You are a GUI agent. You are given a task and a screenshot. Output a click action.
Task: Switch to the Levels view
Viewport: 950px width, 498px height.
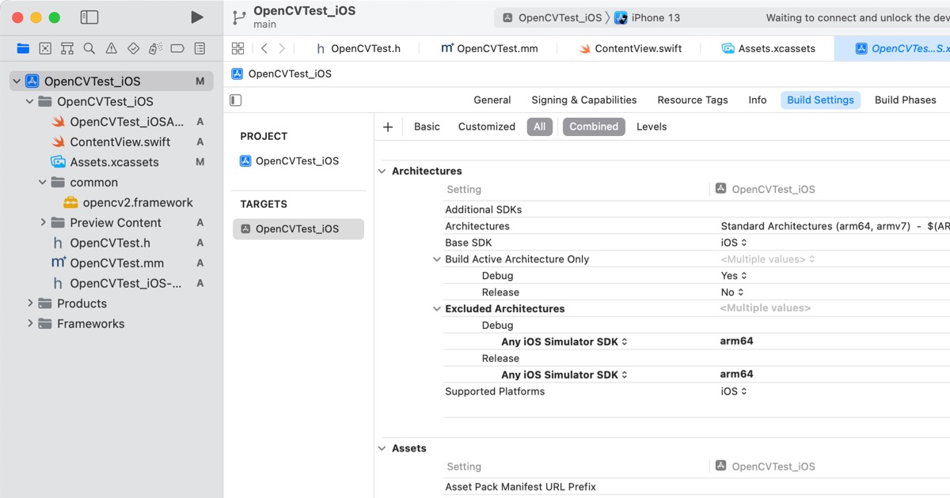tap(652, 126)
